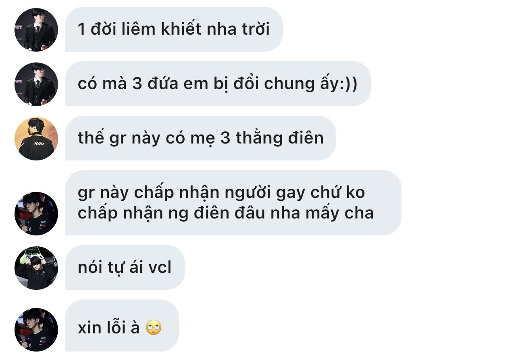Select the "nói tự ái vcl" message bubble
The height and width of the screenshot is (360, 520).
tap(125, 267)
